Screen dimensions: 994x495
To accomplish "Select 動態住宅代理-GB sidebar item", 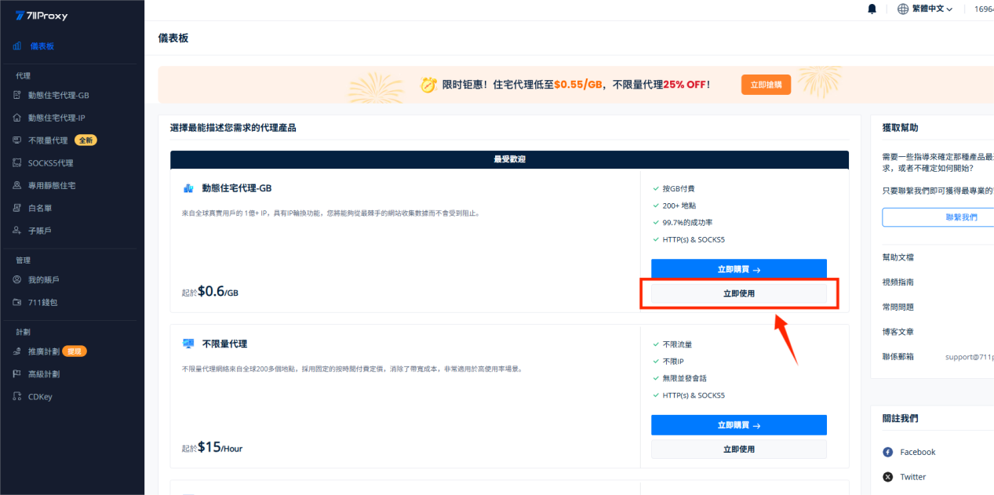I will pos(58,95).
